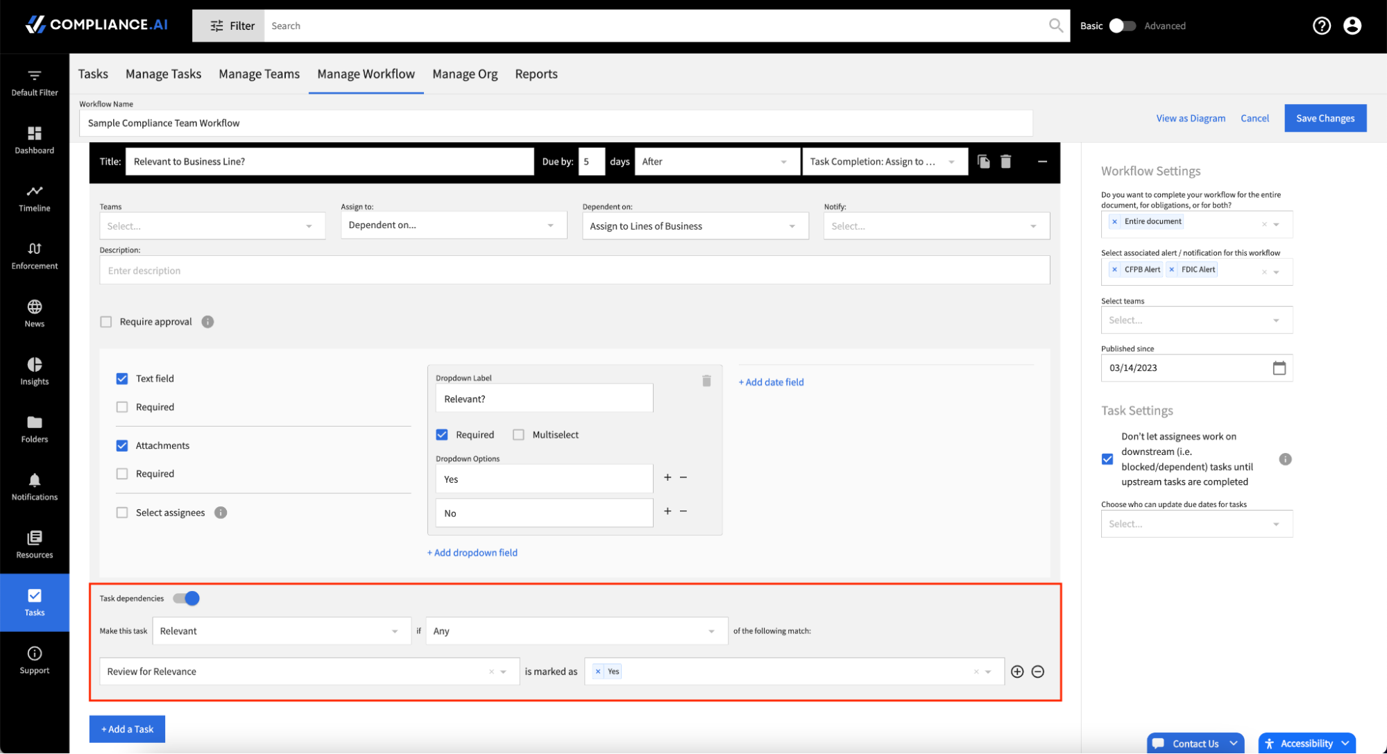Check the Select assignees checkbox
The image size is (1387, 754).
point(122,513)
